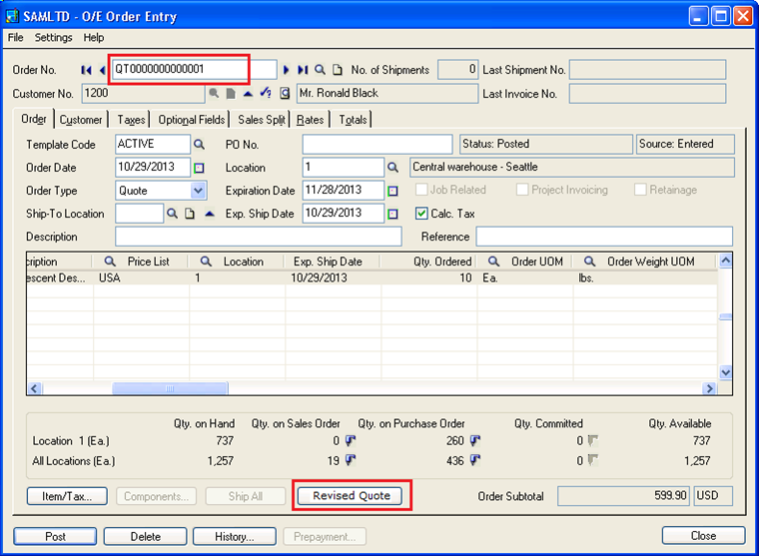Open Exp. Ship Date calendar picker
The image size is (759, 556).
pos(393,214)
